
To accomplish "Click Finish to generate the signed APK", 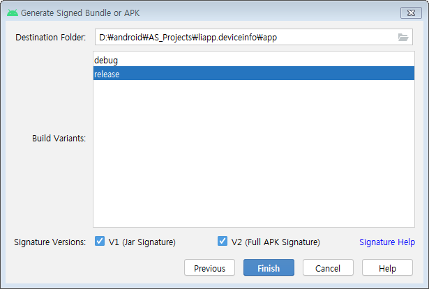I will [269, 267].
